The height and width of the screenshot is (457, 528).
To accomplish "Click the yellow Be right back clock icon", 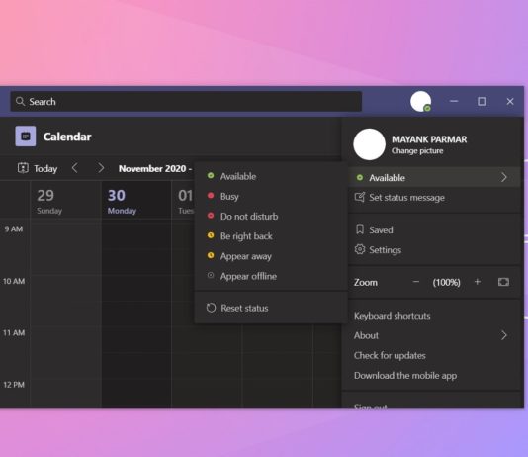I will point(211,235).
